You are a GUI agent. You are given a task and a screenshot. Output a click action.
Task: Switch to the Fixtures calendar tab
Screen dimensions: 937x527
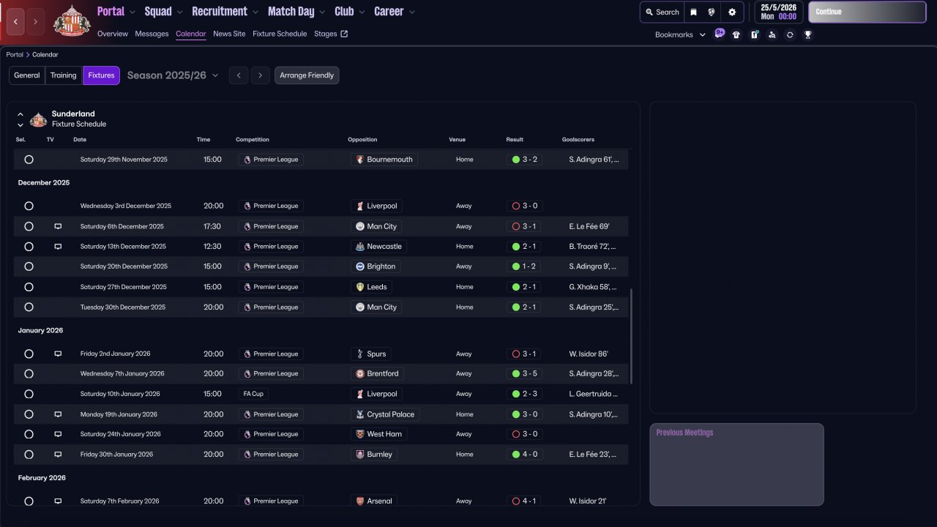pos(102,75)
